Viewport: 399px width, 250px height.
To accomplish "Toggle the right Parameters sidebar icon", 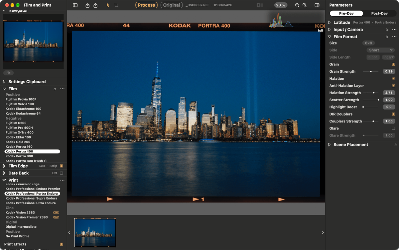I will (317, 5).
